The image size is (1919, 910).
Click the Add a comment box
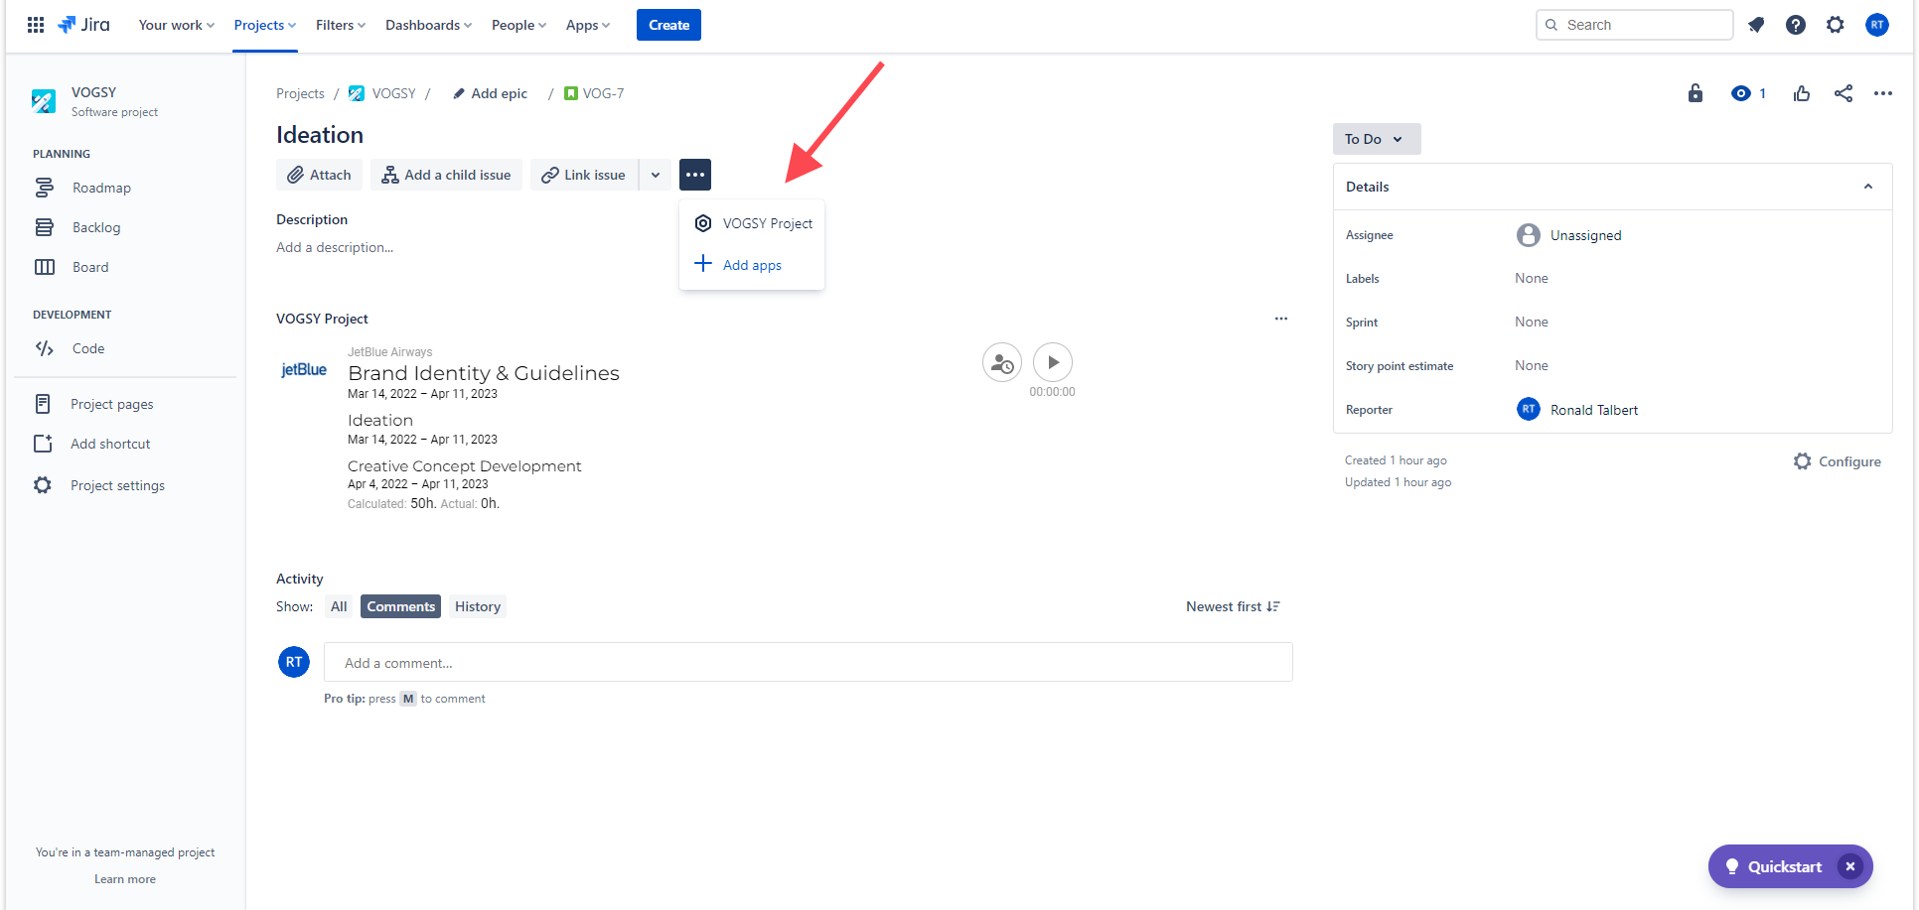coord(808,662)
